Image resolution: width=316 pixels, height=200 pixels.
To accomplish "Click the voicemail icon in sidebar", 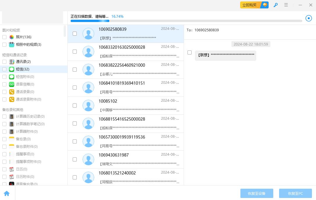I will tap(12, 84).
